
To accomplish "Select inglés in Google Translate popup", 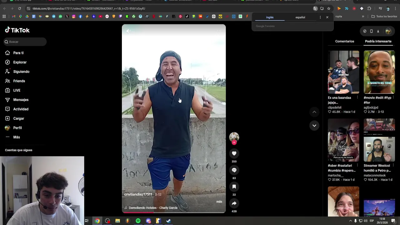I will point(270,17).
